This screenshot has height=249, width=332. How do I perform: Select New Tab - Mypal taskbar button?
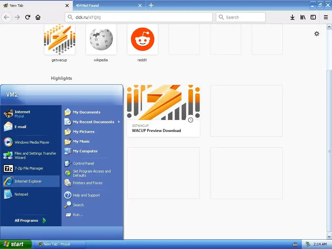(x=60, y=244)
